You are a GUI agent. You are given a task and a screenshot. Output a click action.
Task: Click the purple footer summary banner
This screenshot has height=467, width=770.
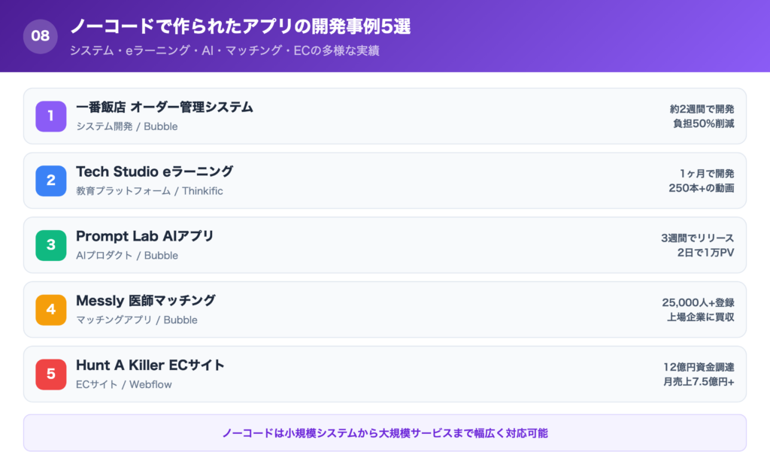[x=385, y=433]
